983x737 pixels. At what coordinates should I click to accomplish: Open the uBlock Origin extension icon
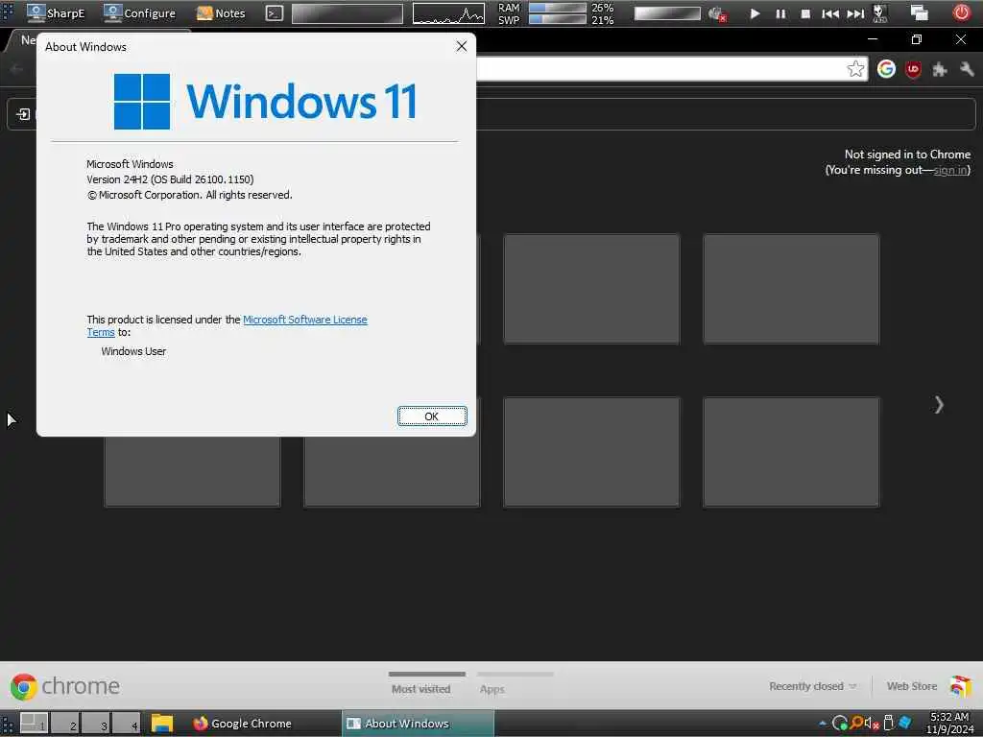pos(914,69)
